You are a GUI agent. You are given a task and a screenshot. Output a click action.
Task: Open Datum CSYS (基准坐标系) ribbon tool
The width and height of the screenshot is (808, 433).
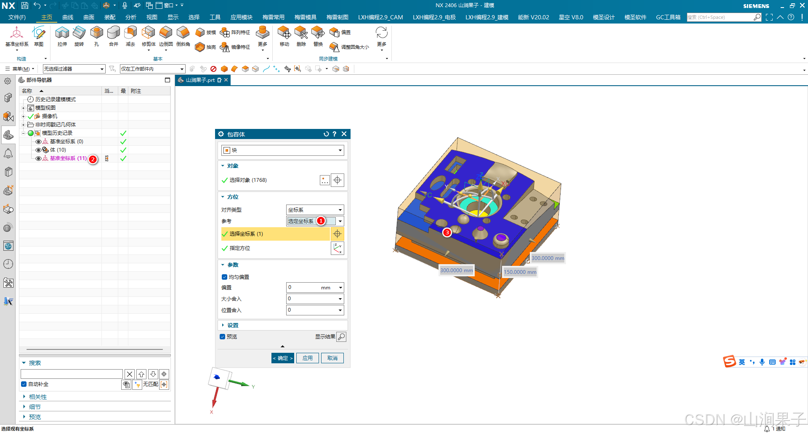[x=17, y=33]
